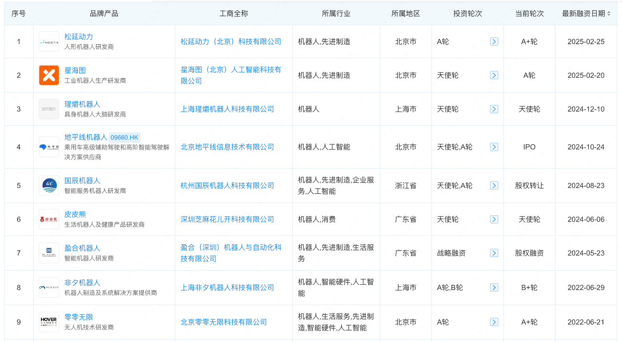Viewport: 622px width, 342px height.
Task: Click the 星海图 orange X logo
Action: click(49, 75)
